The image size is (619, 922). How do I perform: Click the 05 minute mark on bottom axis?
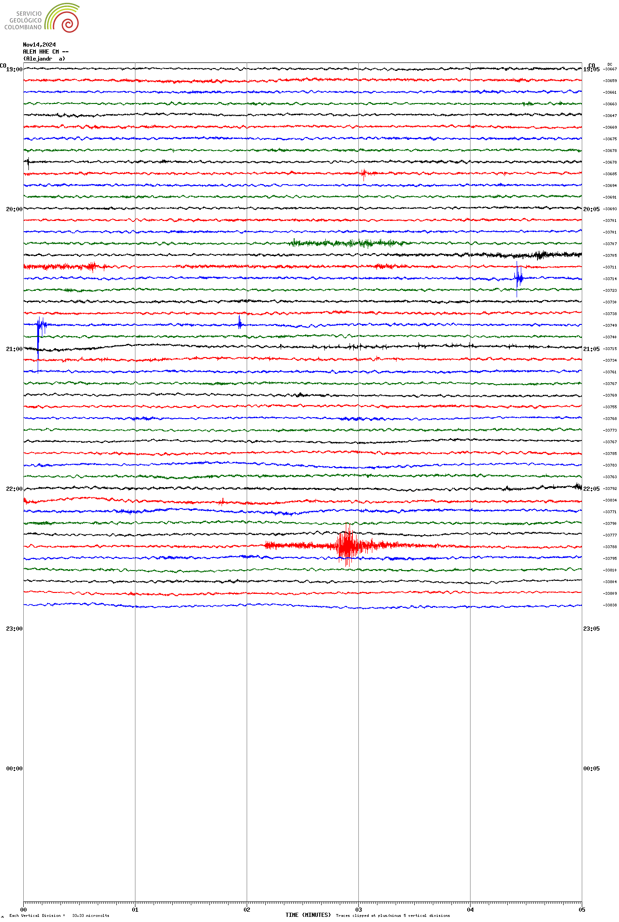tap(581, 909)
